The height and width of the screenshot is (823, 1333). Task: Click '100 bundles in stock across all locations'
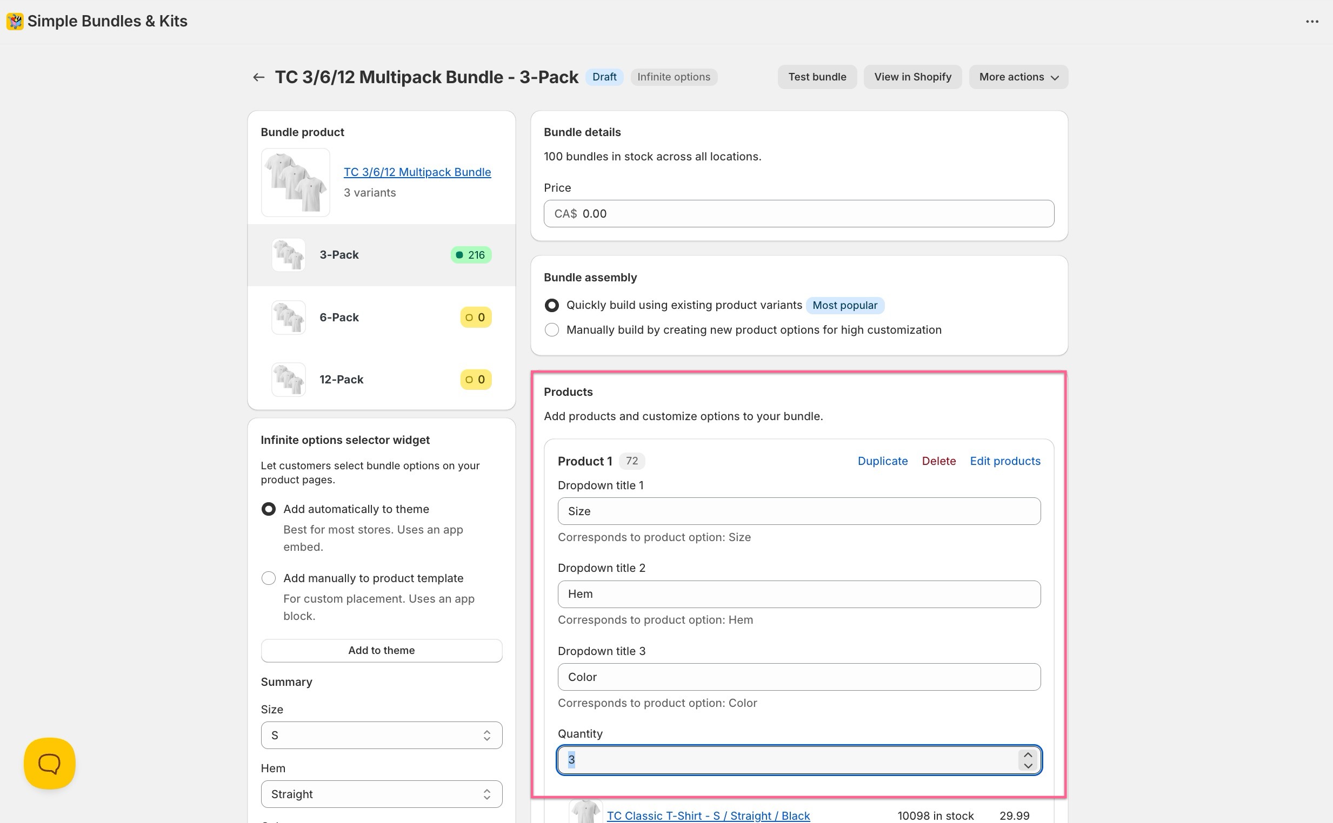click(652, 157)
